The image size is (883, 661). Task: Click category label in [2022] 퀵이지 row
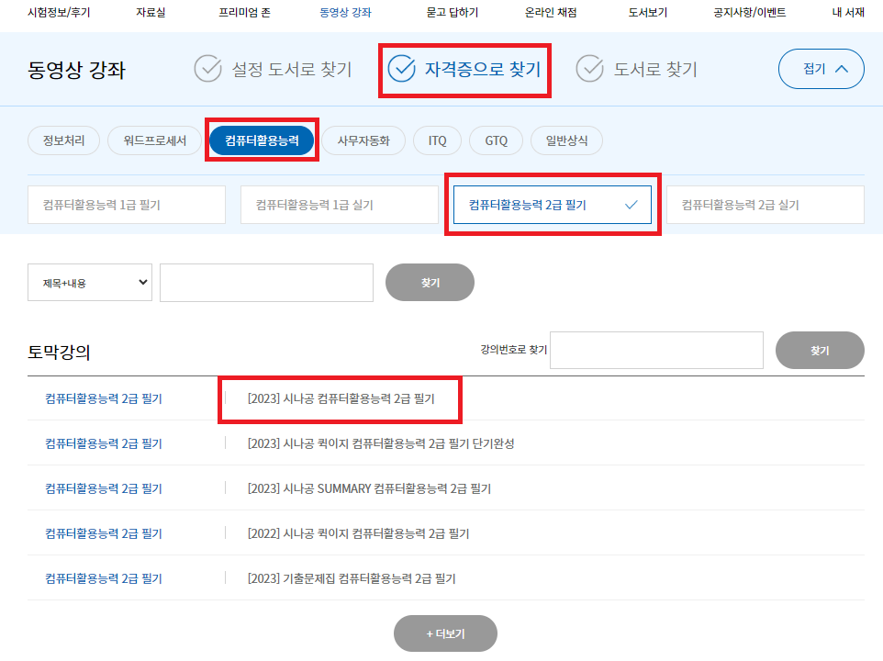[104, 533]
